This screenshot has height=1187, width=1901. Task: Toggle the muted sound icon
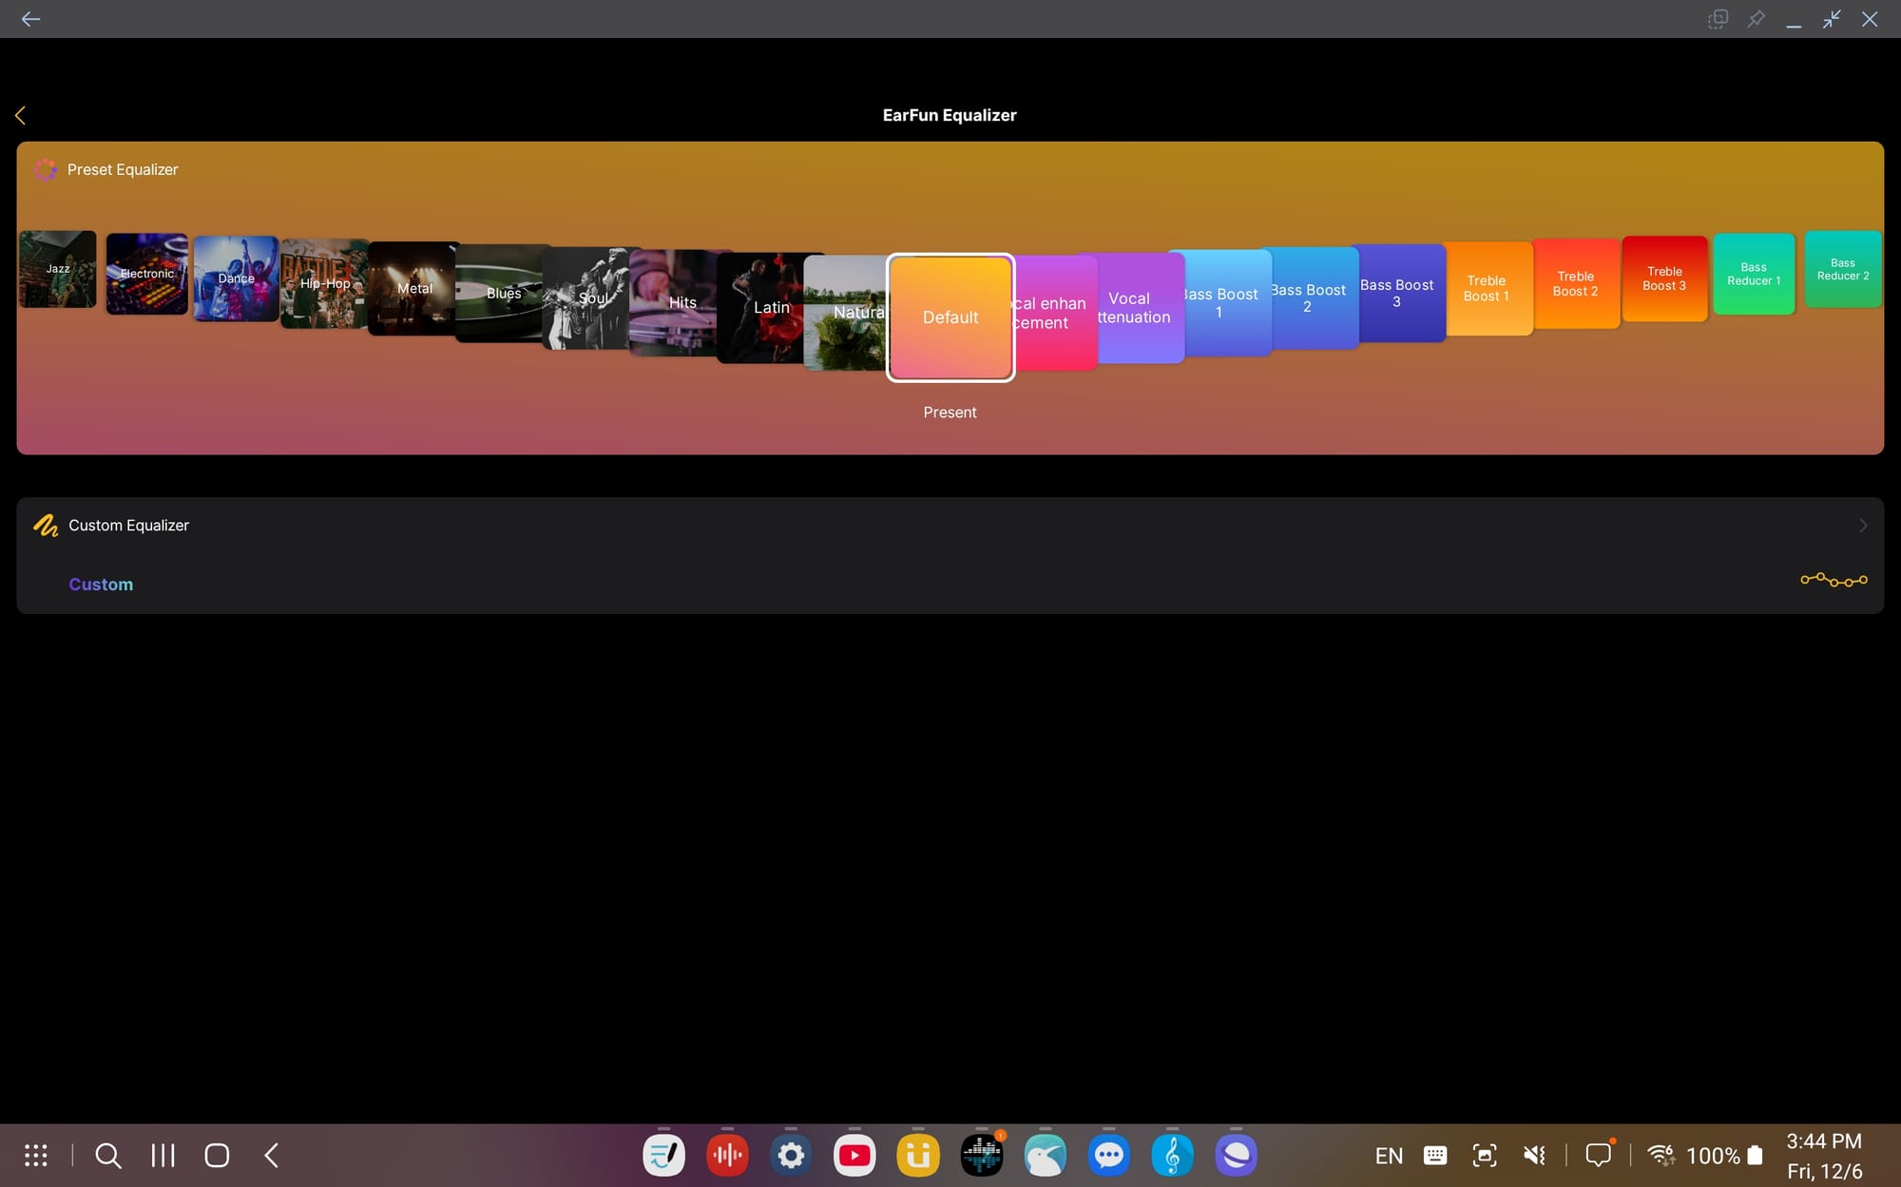click(1534, 1156)
